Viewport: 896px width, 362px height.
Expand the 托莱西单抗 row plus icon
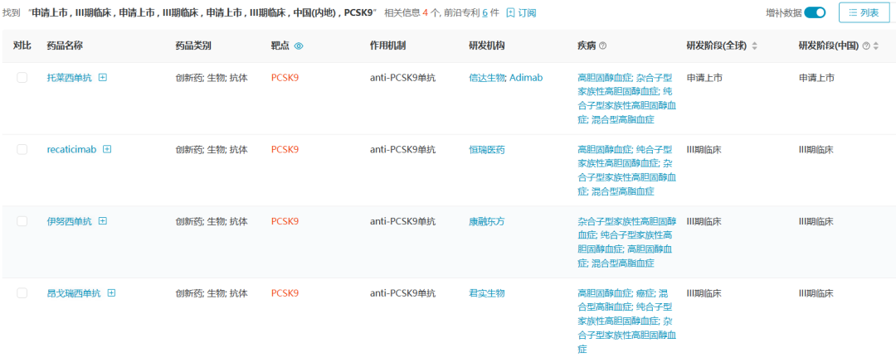[x=103, y=78]
